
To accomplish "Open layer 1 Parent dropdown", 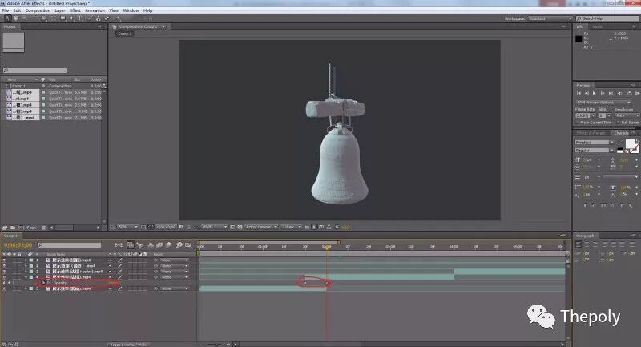I will [x=175, y=260].
